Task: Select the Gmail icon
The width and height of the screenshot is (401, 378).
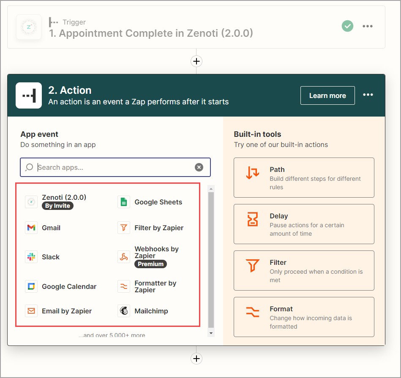Action: pos(31,228)
